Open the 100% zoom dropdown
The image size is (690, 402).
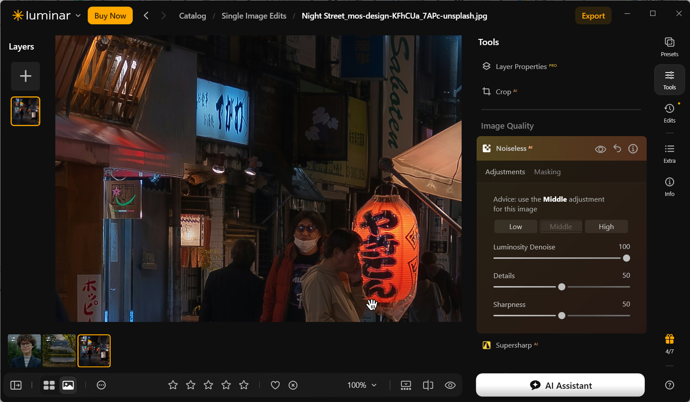point(362,385)
